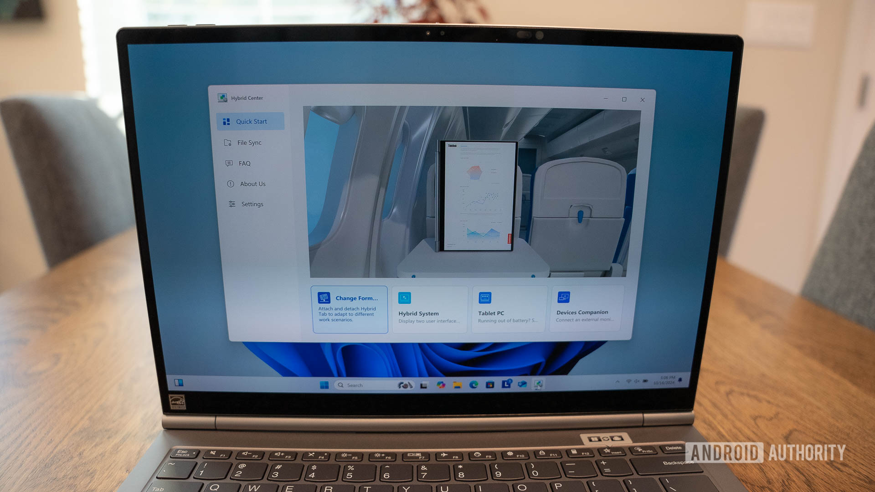
Task: Click the Settings sidebar icon
Action: coord(230,204)
